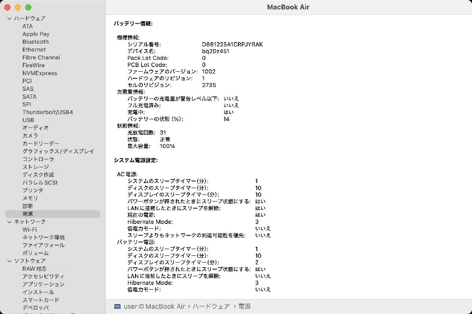This screenshot has height=314, width=472.
Task: Select USB in the sidebar
Action: tap(28, 120)
